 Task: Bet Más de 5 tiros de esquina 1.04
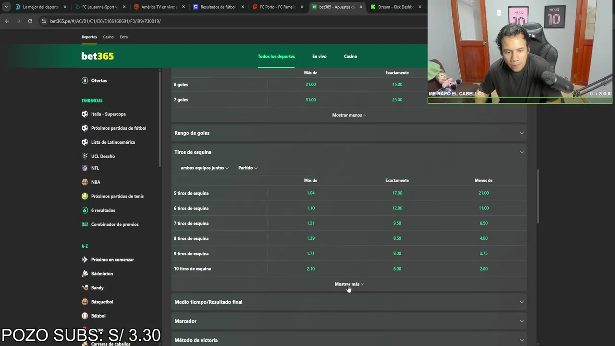[x=311, y=193]
